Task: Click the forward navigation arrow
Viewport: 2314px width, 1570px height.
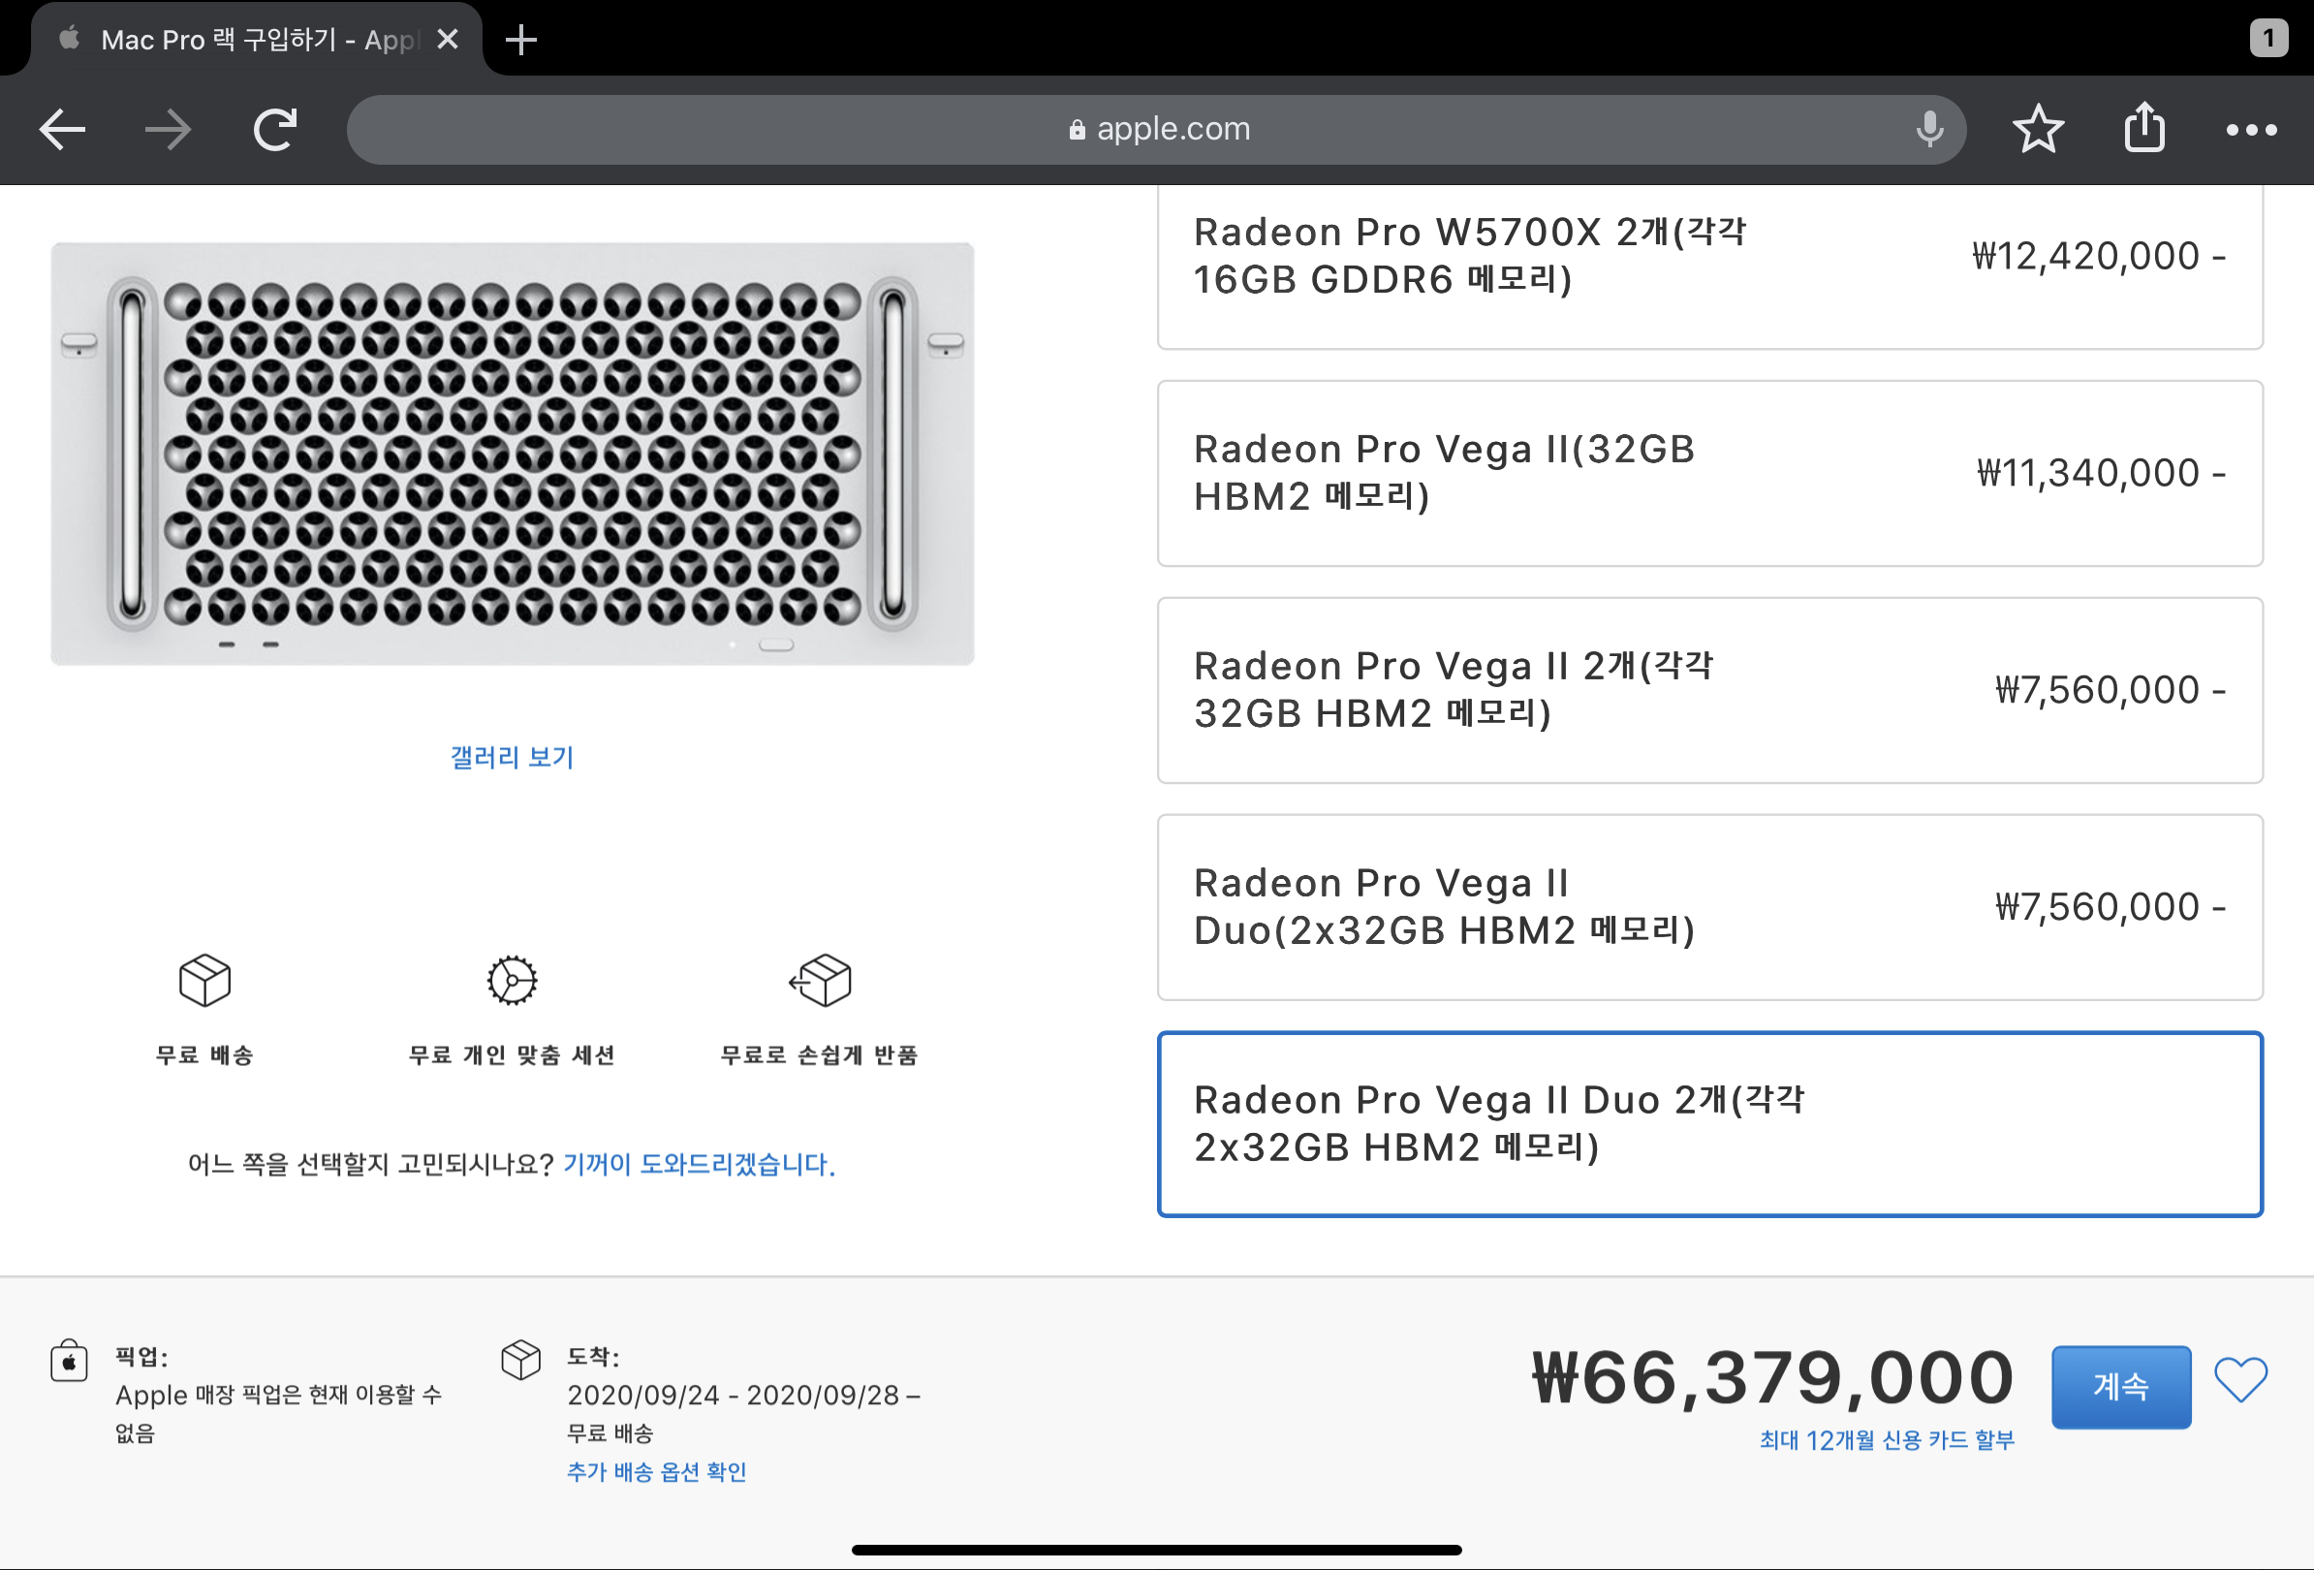Action: (168, 131)
